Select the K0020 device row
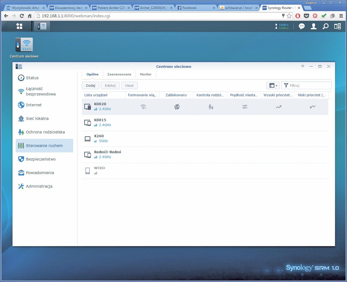347x282 pixels. 205,107
